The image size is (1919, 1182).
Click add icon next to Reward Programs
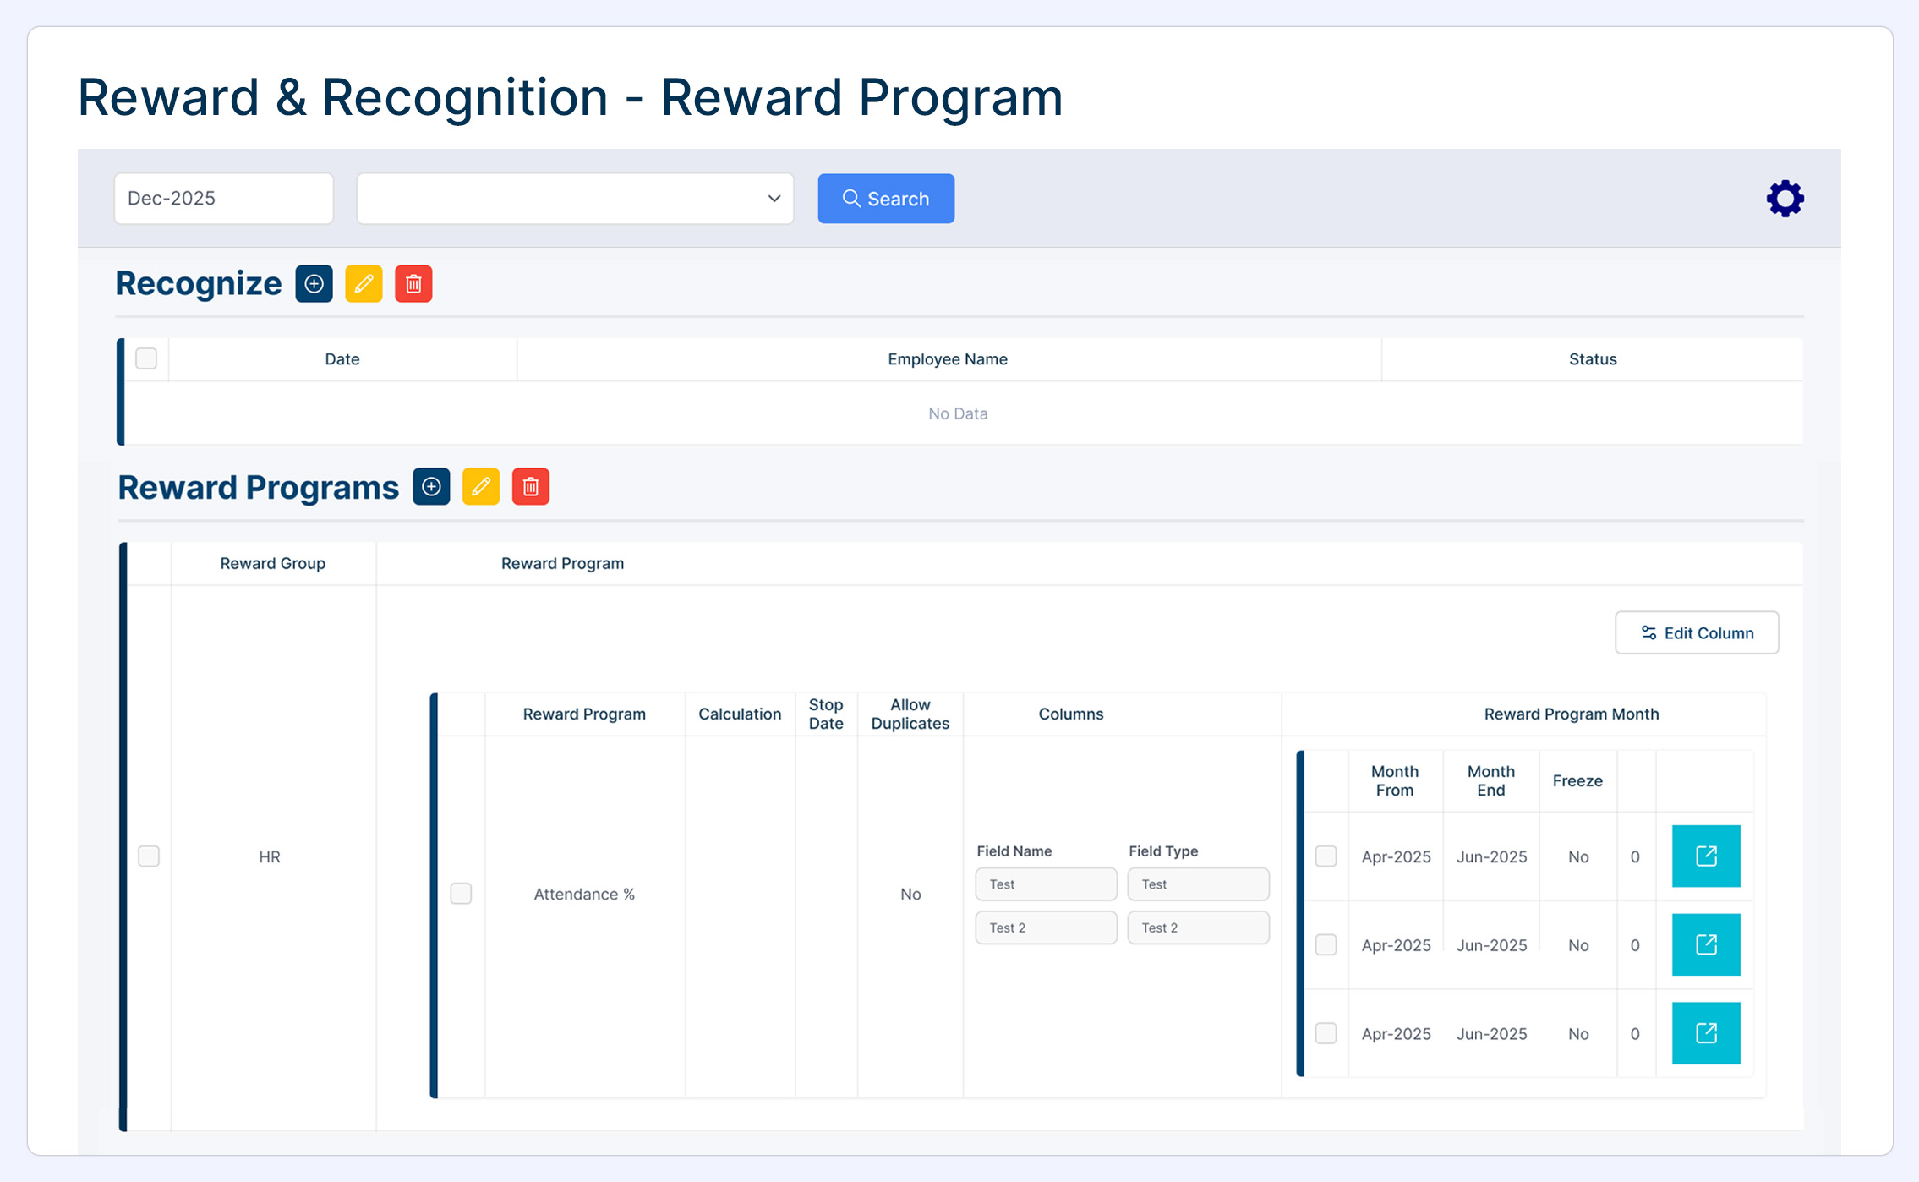(431, 487)
